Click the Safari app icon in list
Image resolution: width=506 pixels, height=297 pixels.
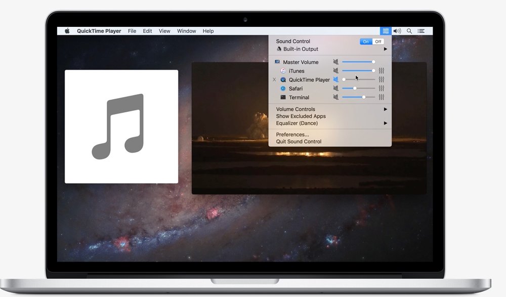[x=283, y=88]
